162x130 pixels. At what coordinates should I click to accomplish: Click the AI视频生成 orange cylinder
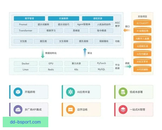coord(142,46)
